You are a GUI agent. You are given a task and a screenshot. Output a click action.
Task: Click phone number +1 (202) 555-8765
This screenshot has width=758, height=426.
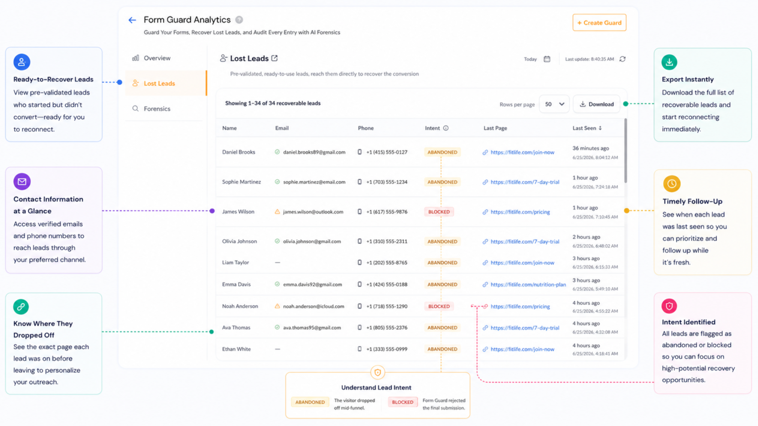pos(387,262)
